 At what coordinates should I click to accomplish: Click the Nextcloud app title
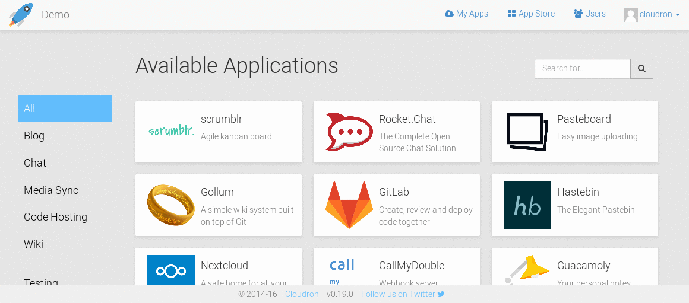pos(225,265)
